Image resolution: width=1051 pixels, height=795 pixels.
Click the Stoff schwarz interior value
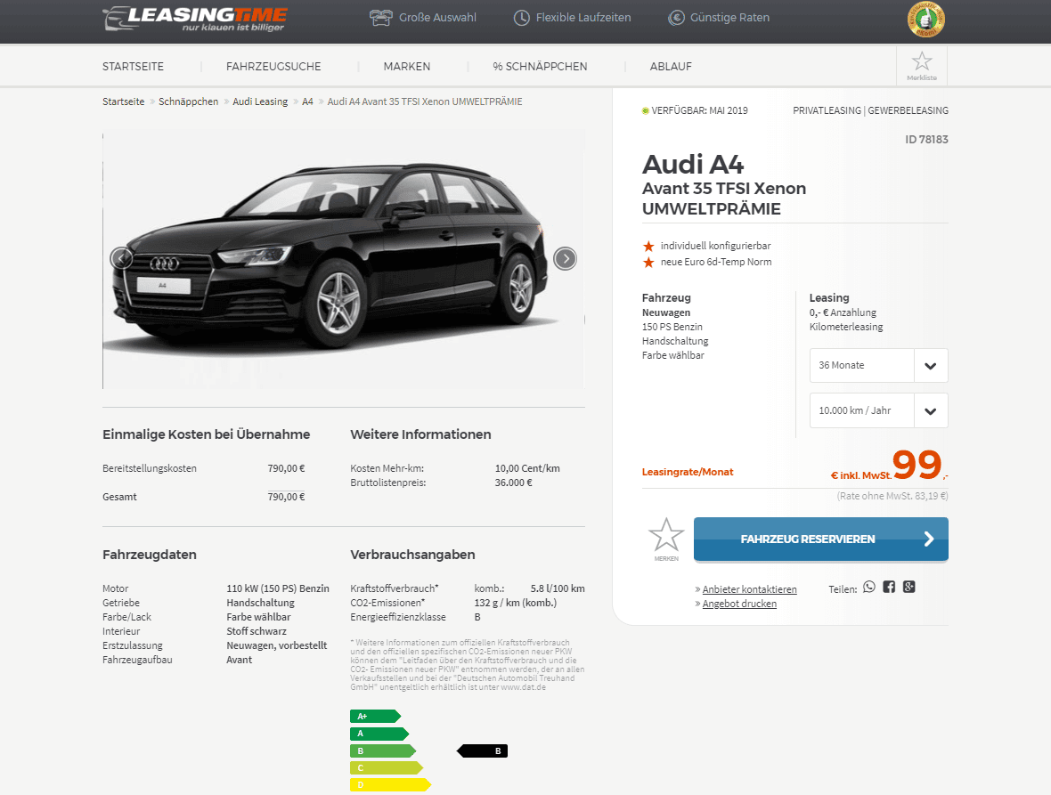point(256,631)
